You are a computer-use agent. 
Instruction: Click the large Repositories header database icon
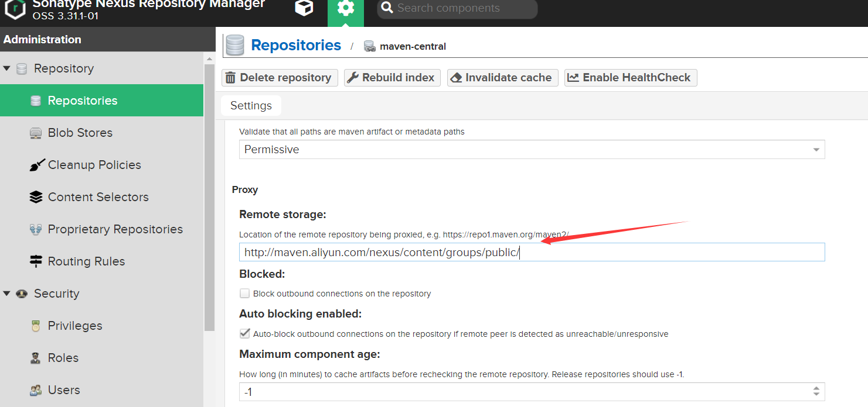click(x=235, y=46)
